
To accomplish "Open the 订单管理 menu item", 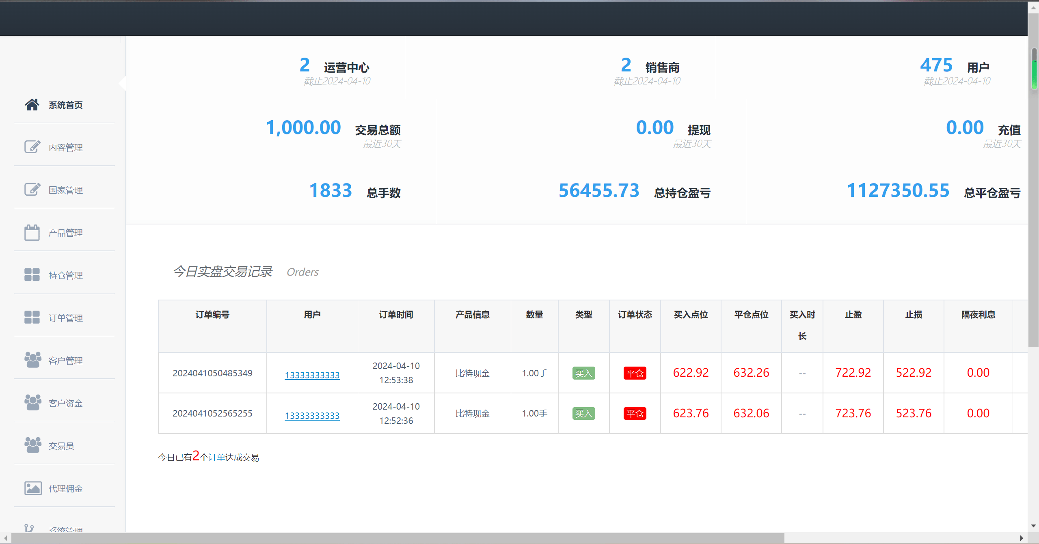I will click(x=65, y=318).
